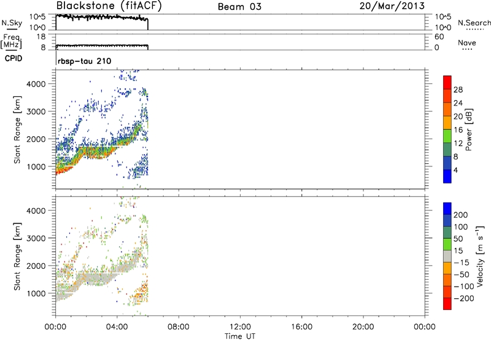The height and width of the screenshot is (340, 491).
Task: Click the date '20/Mar/2013'
Action: click(x=392, y=6)
